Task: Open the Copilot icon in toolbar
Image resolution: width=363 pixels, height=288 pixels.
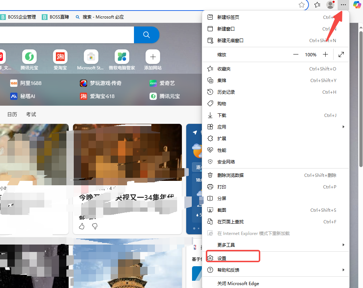Action: coord(357,5)
